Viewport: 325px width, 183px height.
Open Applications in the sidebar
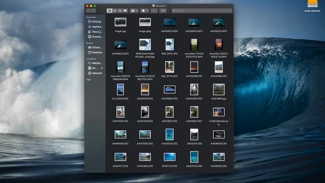coord(95,26)
